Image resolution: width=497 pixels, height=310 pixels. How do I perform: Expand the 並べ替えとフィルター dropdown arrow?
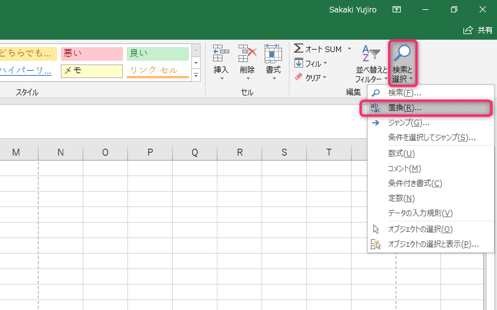tap(386, 79)
